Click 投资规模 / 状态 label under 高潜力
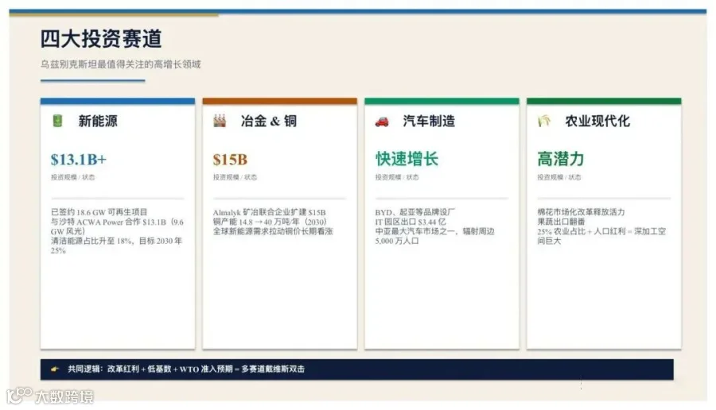Screen dimensions: 716x410 click(x=559, y=177)
